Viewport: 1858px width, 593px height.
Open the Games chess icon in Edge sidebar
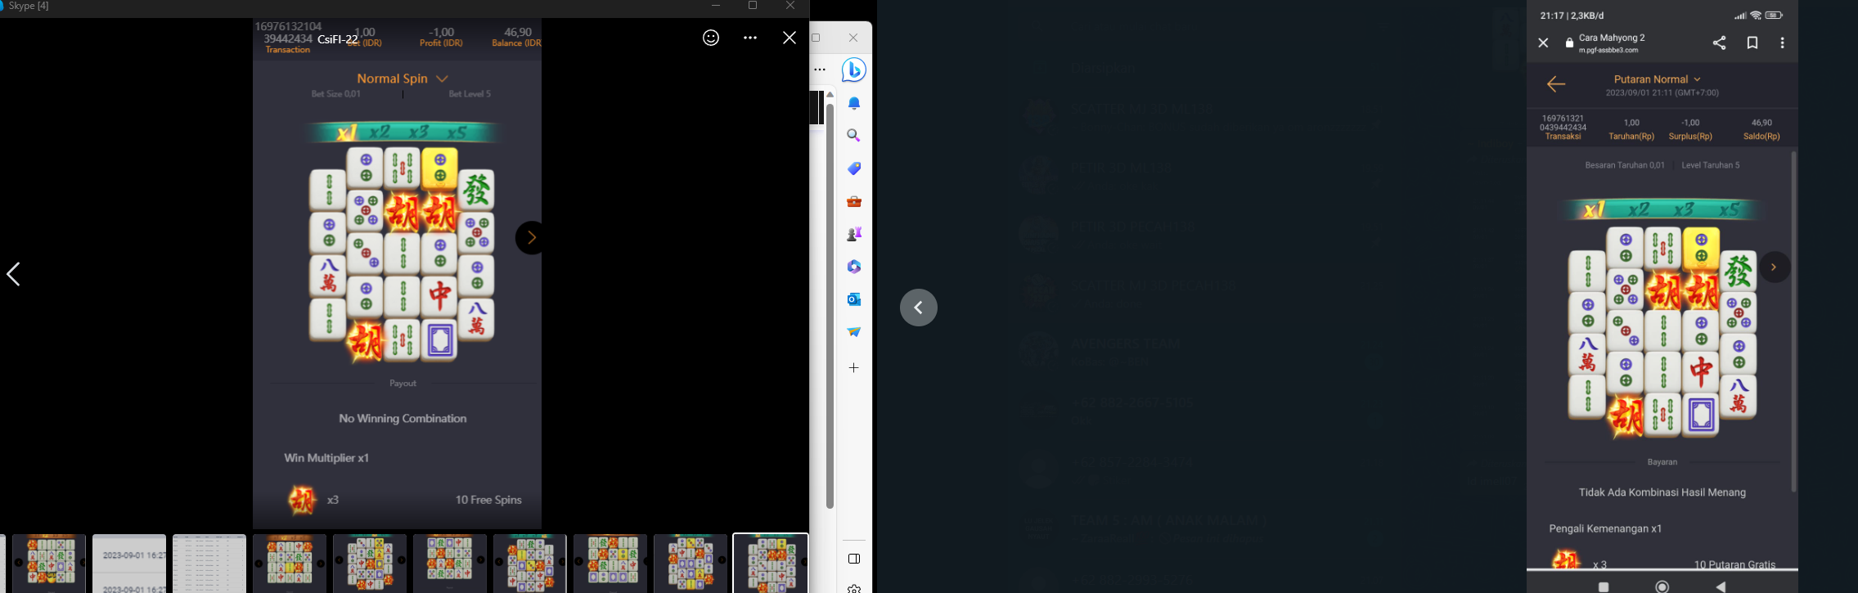point(854,234)
